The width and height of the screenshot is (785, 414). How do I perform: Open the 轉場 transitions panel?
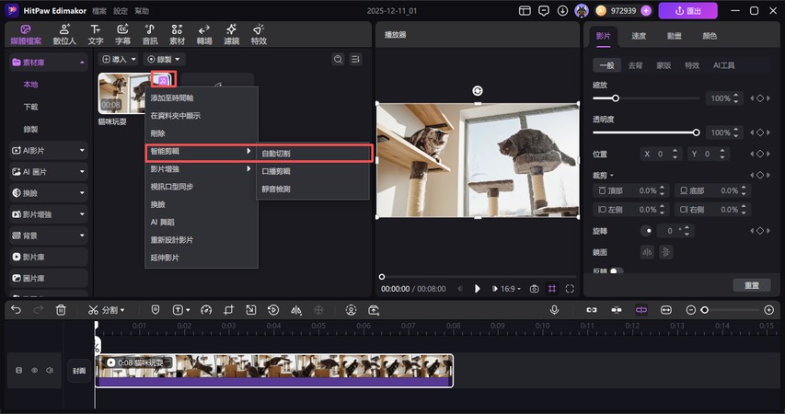(204, 34)
